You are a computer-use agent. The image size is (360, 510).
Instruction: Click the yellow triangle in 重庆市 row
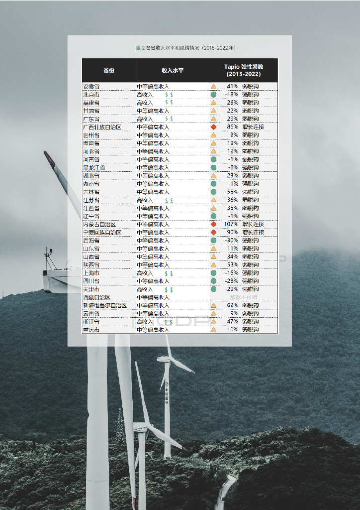point(213,330)
